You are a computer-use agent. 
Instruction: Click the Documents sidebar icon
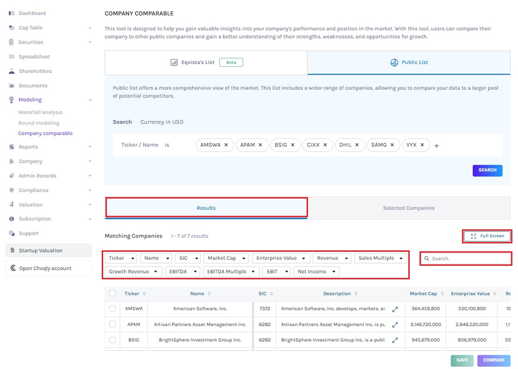(x=12, y=85)
